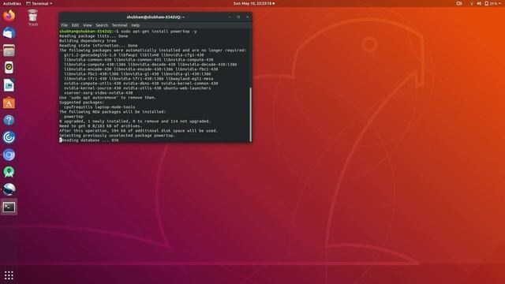Click 'xserver-xorg-video-nvidia-430' package name

coord(98,93)
